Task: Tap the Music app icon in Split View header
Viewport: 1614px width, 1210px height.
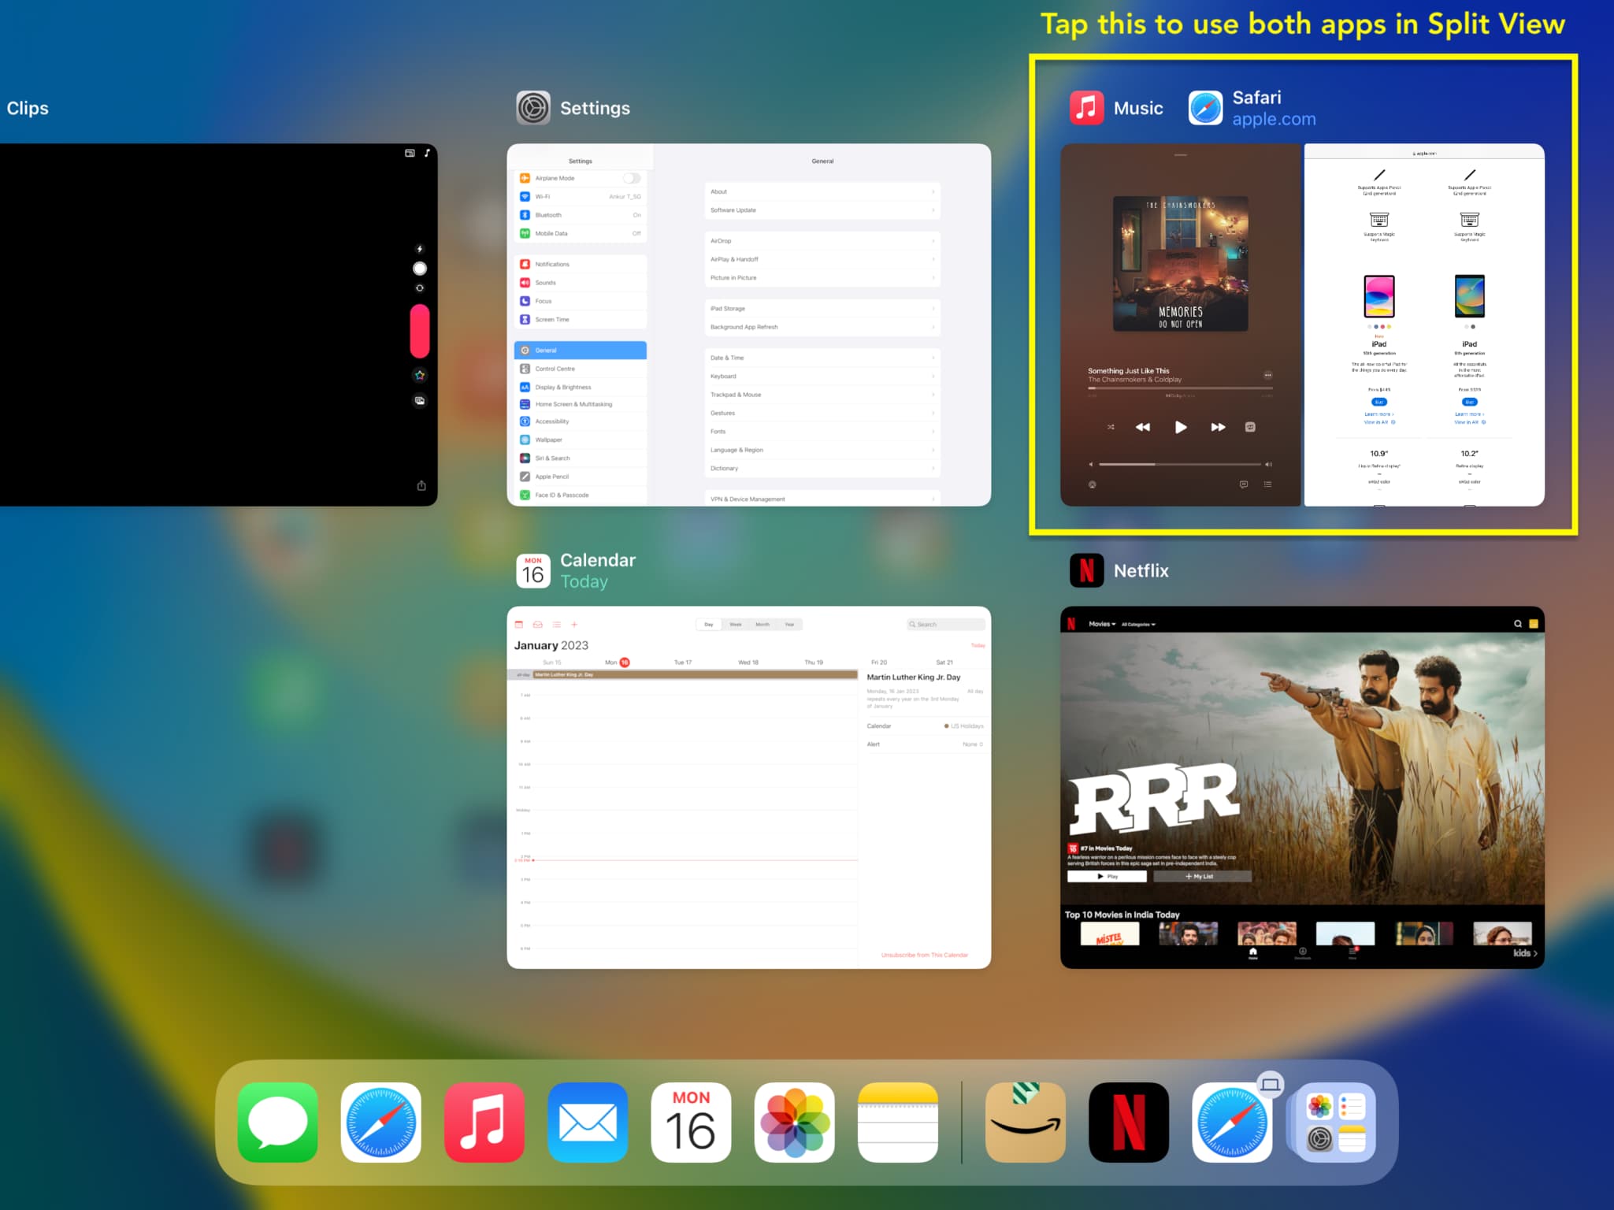Action: (1087, 108)
